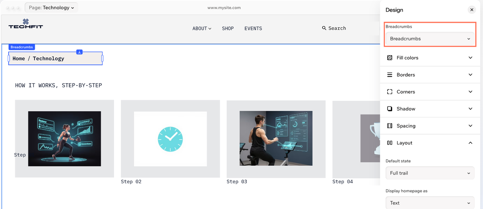Click the Fill colors icon
This screenshot has width=483, height=209.
click(x=390, y=58)
